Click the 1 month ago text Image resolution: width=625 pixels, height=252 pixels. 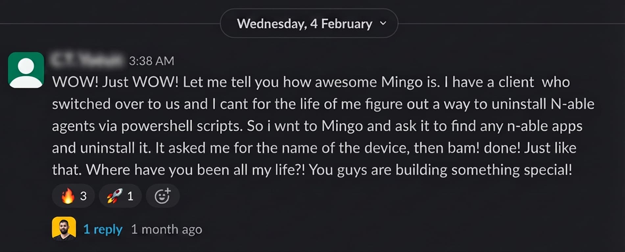166,229
